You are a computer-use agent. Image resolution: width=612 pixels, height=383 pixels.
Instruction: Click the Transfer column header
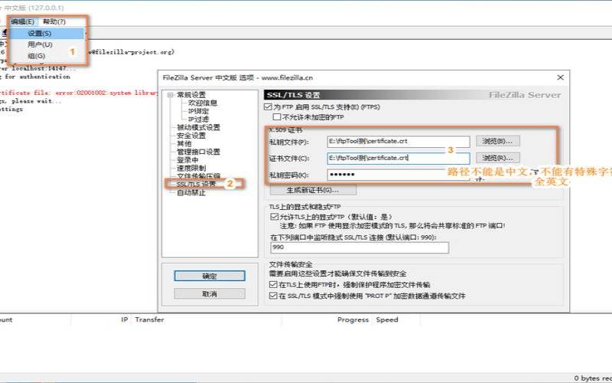coord(149,319)
